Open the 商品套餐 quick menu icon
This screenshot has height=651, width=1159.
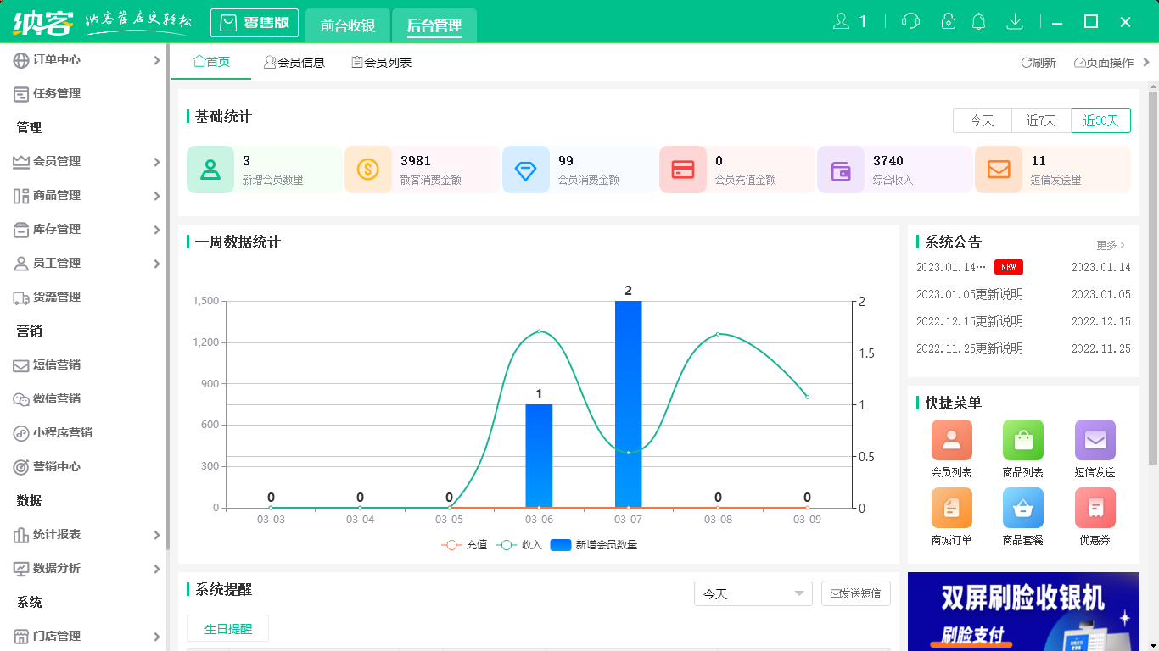1022,508
